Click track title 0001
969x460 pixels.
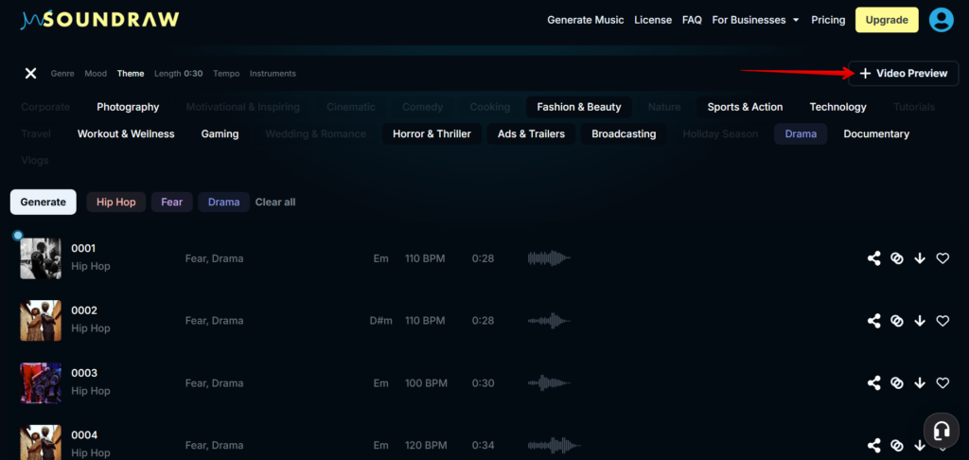click(83, 249)
